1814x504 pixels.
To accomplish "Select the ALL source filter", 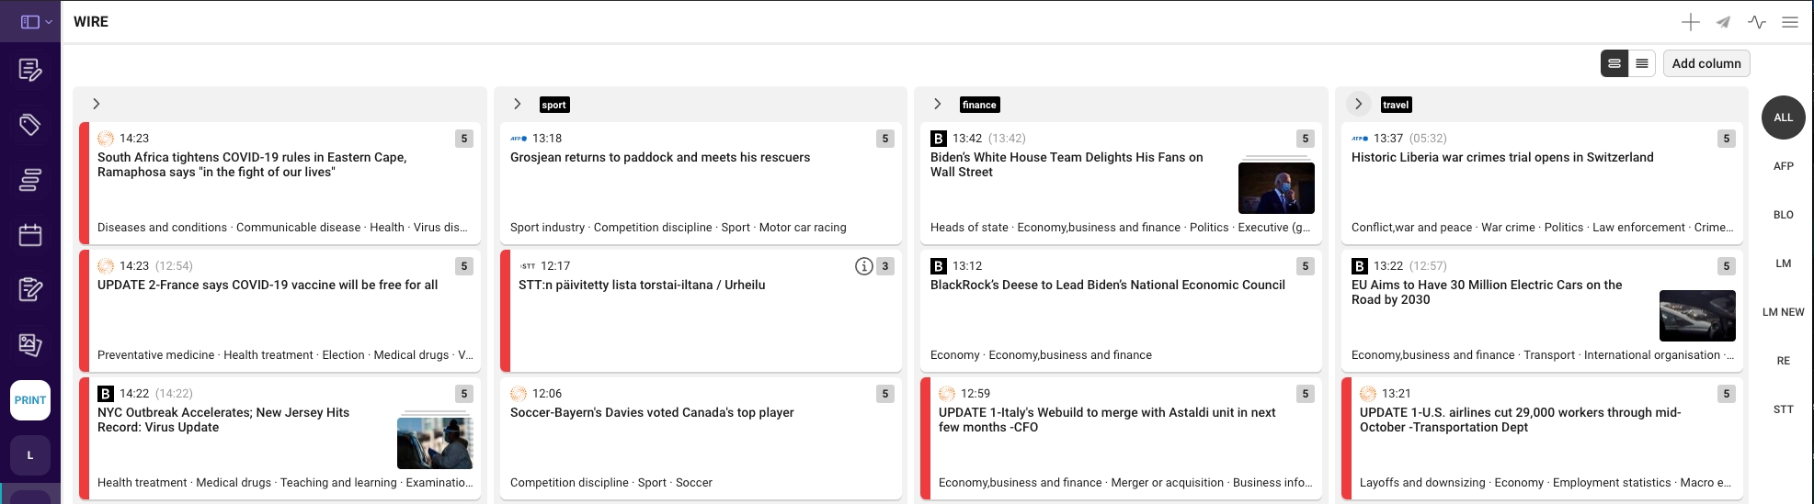I will click(1783, 118).
